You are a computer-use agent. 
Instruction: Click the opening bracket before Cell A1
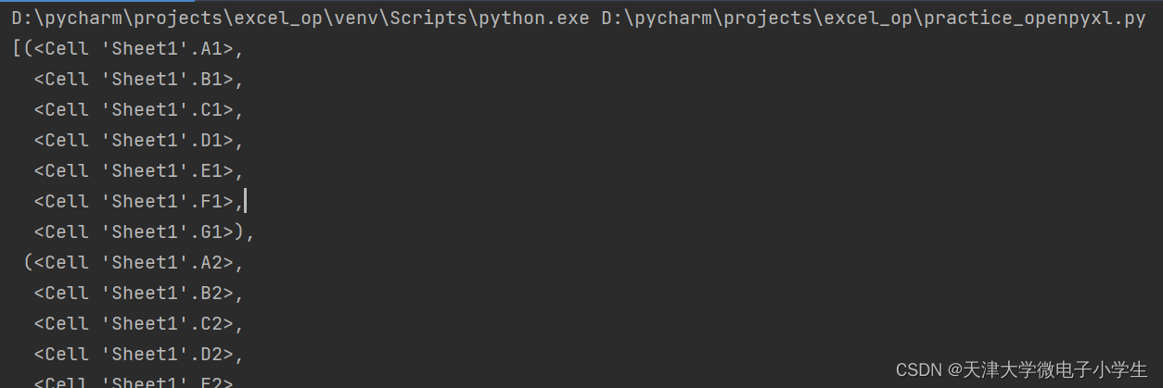coord(17,49)
